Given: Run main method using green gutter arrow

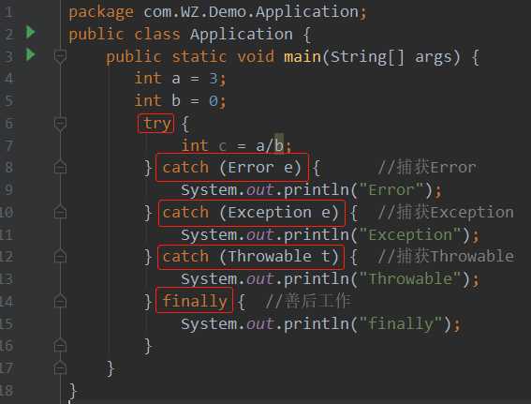Looking at the screenshot, I should (x=31, y=54).
